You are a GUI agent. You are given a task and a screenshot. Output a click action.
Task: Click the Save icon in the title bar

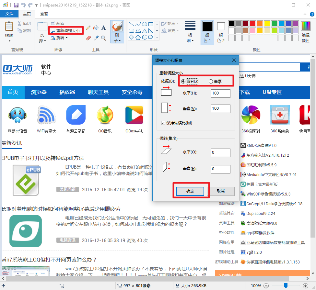click(16, 5)
